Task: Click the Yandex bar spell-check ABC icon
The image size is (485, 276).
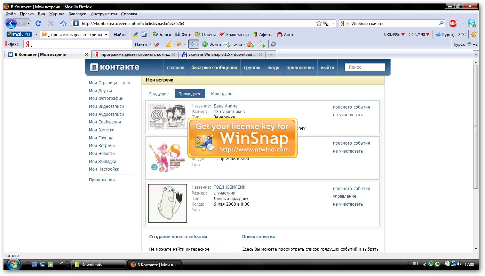Action: point(192,44)
